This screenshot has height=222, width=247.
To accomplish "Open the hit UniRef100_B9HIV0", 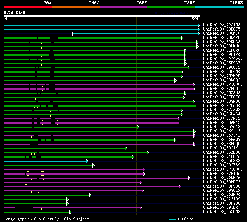I will 222,55.
